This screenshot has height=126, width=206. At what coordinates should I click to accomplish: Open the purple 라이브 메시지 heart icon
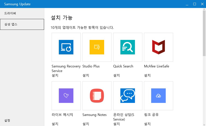coord(66,96)
